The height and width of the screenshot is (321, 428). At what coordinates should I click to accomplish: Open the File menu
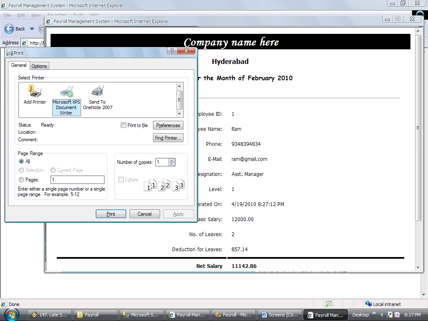[x=7, y=15]
